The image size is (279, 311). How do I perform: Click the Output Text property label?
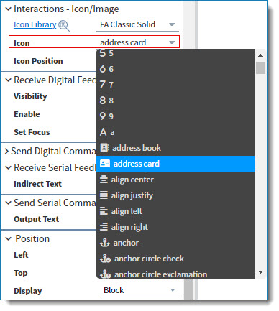click(37, 219)
